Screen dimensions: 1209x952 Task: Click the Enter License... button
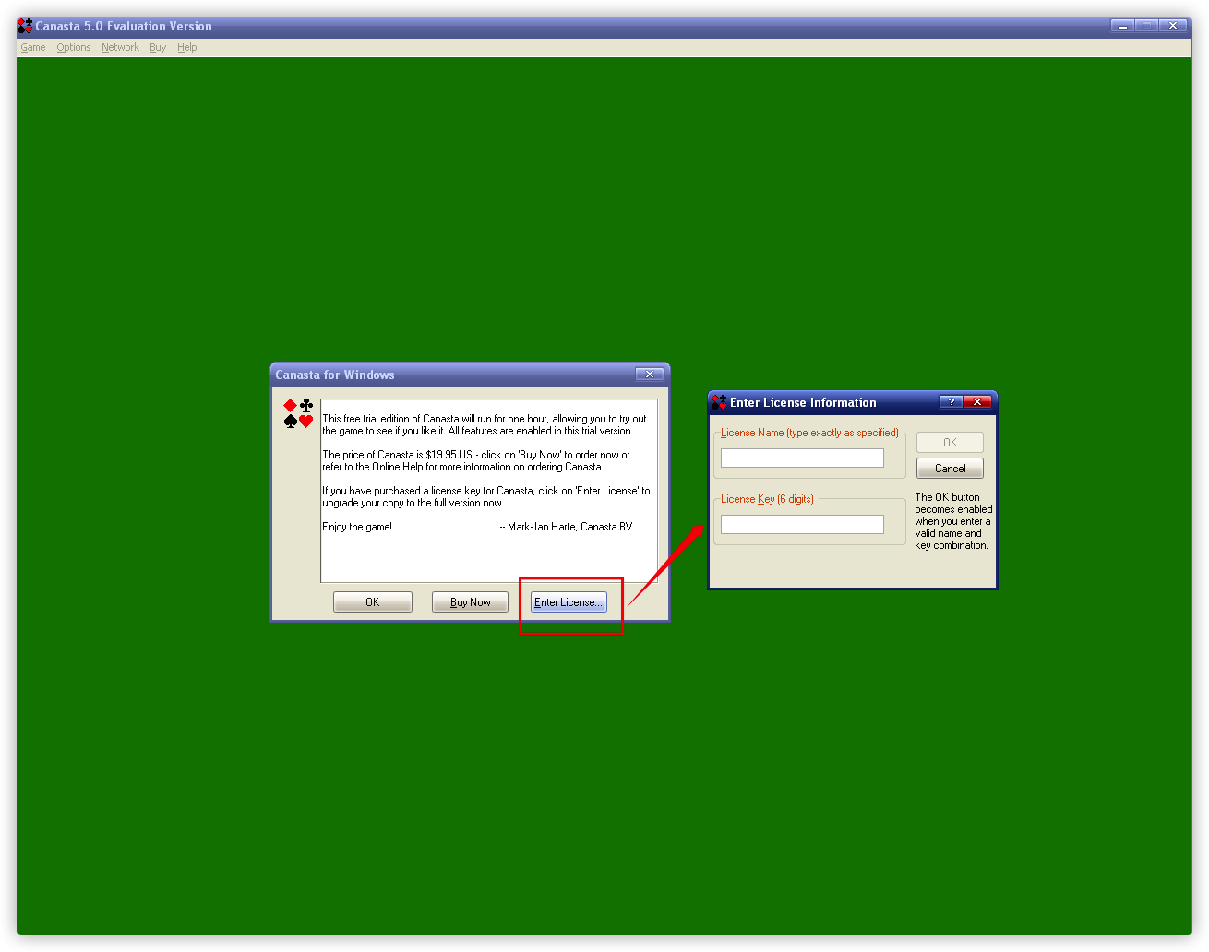point(569,602)
